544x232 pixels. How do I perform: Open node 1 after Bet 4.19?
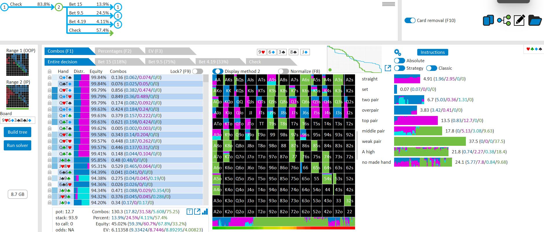118,24
